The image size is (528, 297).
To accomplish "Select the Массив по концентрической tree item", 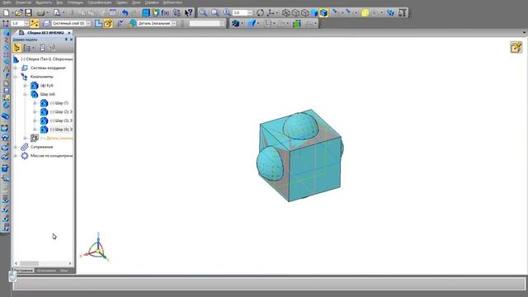I will pyautogui.click(x=51, y=156).
